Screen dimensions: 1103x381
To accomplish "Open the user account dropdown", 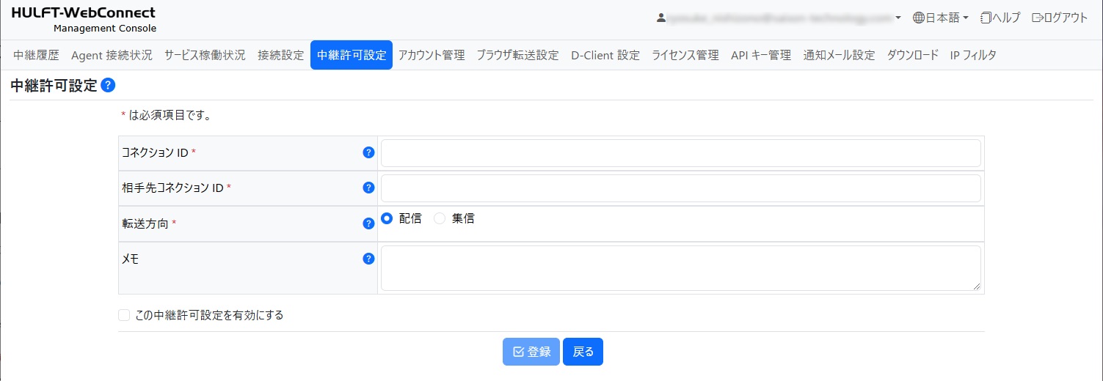I will pos(779,18).
